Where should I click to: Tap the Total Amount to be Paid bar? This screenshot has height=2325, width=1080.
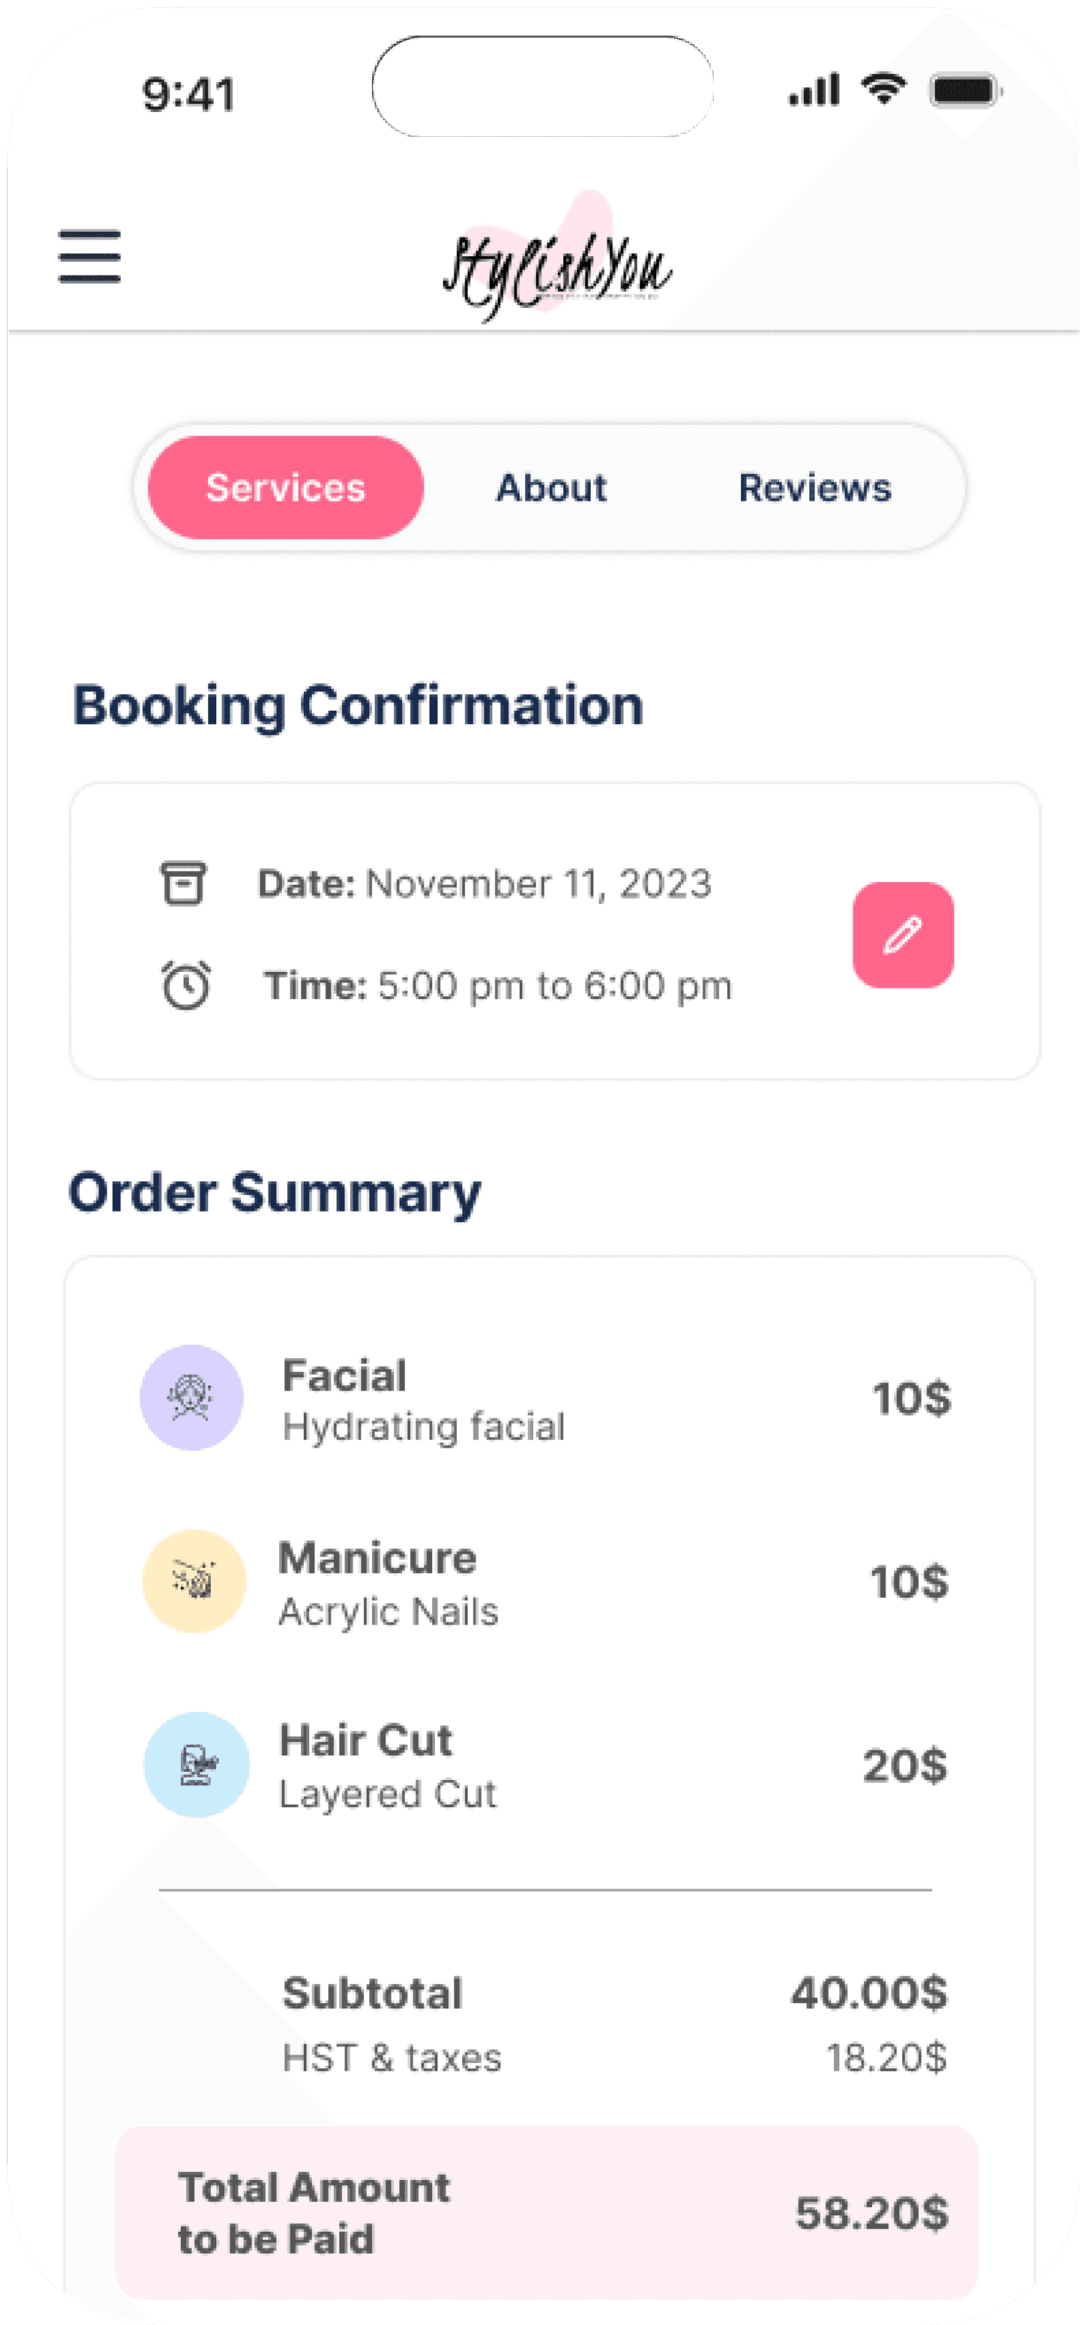(x=547, y=2213)
